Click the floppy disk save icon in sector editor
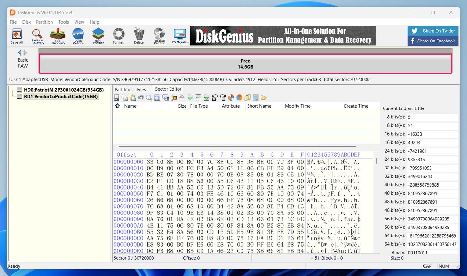Screen dimensions: 467x276 click(116, 98)
